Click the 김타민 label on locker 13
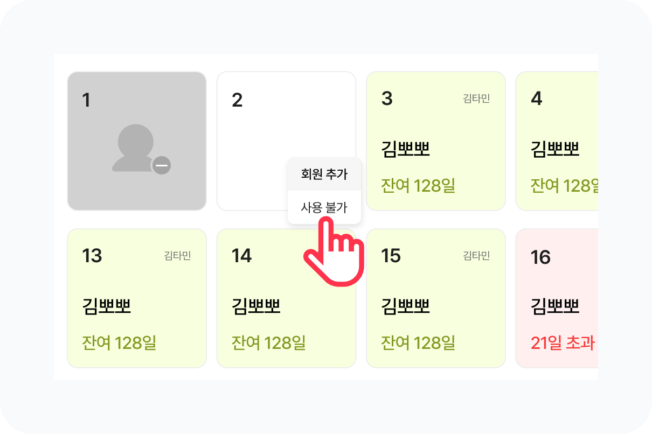Viewport: 652px width, 434px height. point(177,256)
